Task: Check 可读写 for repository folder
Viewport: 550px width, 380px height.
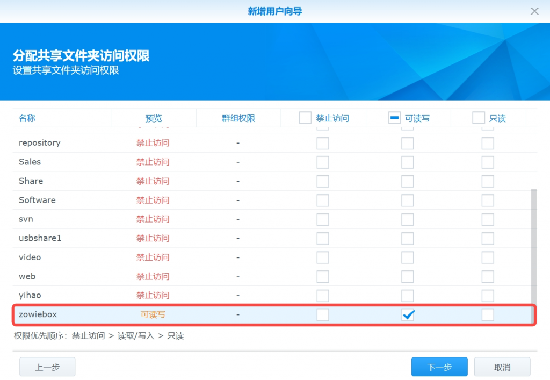Action: (408, 143)
